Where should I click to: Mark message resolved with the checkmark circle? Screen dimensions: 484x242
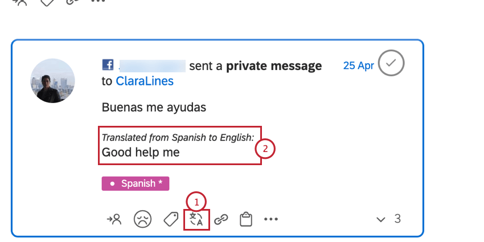391,63
